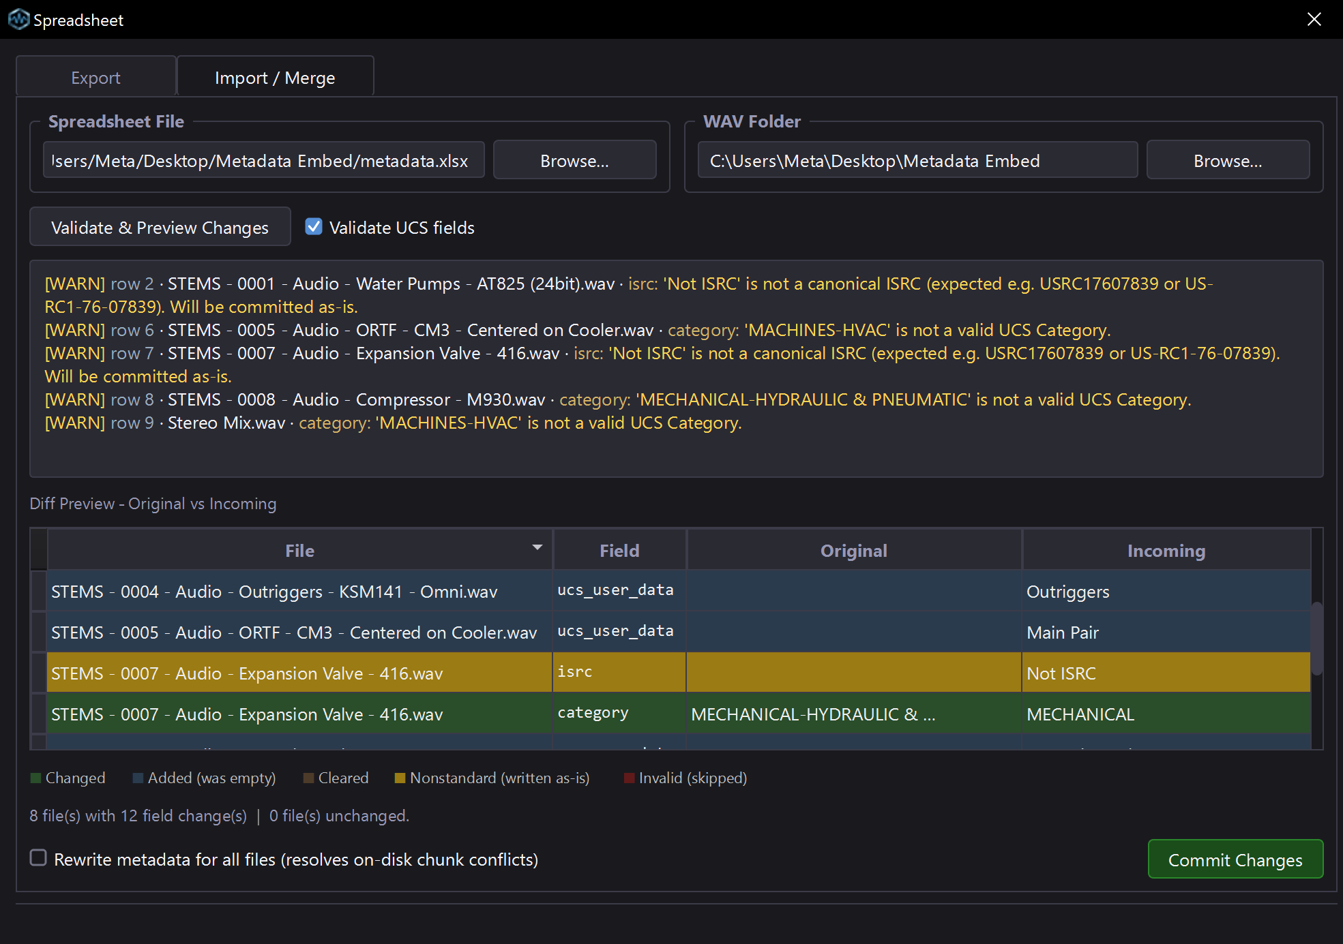Click the row 2 Water Pumps warning line
The width and height of the screenshot is (1343, 944).
pos(629,295)
